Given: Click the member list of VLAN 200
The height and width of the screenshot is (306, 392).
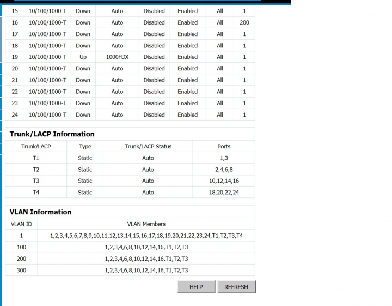Looking at the screenshot, I should [146, 259].
